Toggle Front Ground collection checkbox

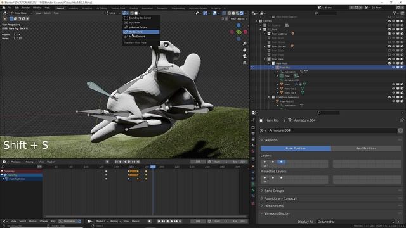click(x=390, y=46)
